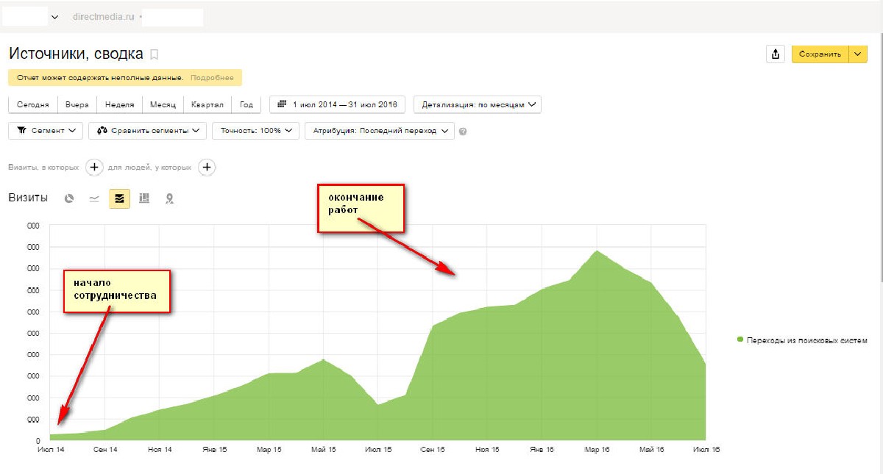Switch to pie chart view

[x=69, y=198]
